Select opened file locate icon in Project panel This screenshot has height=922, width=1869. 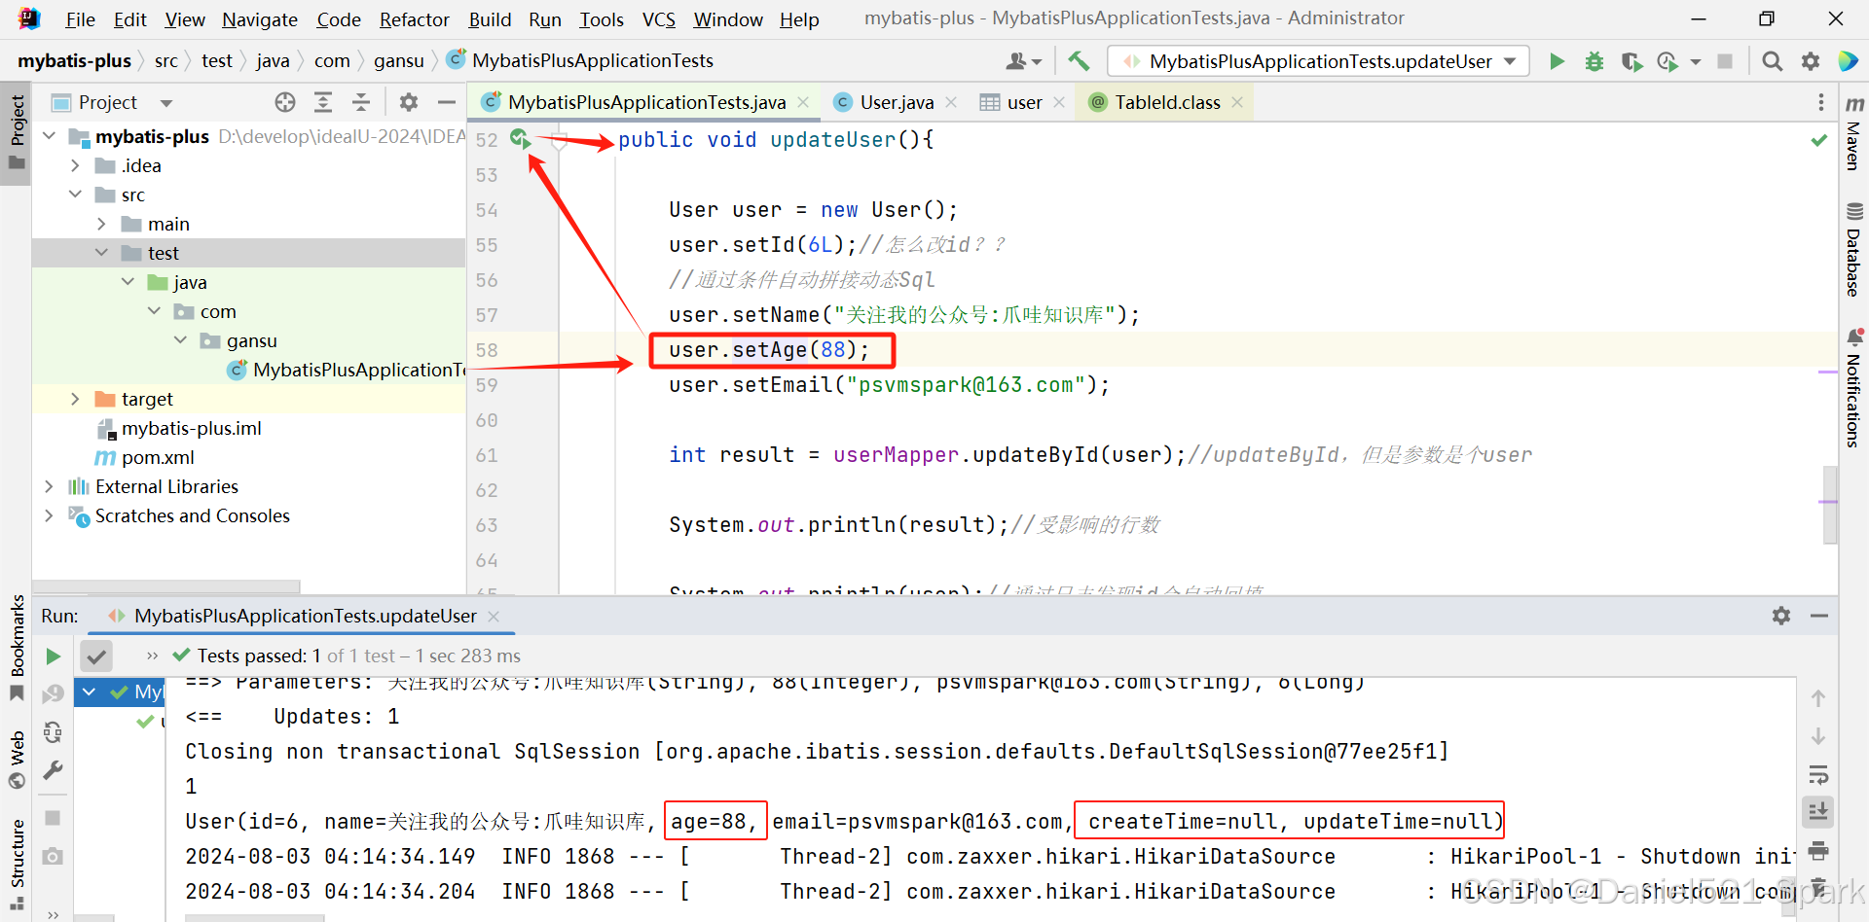[285, 102]
